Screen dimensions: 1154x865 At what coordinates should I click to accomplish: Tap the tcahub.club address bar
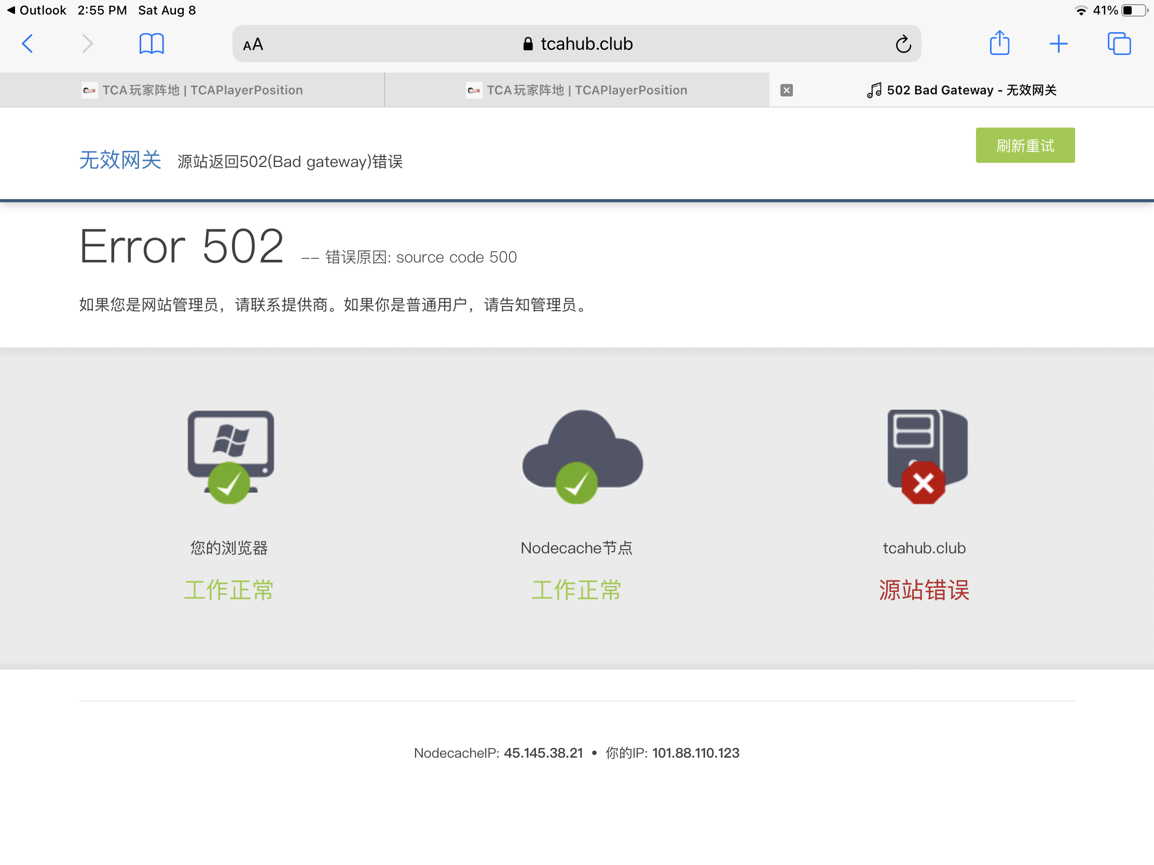tap(576, 44)
